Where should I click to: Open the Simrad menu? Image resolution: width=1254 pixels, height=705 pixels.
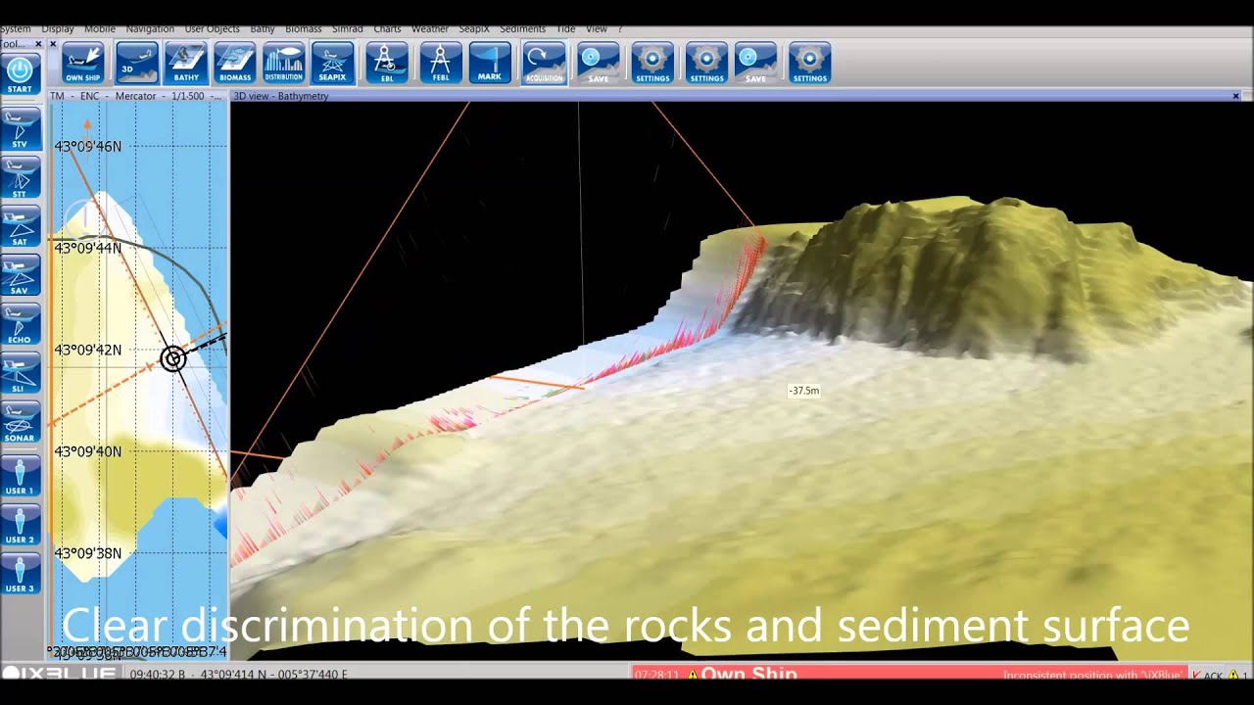(x=349, y=29)
